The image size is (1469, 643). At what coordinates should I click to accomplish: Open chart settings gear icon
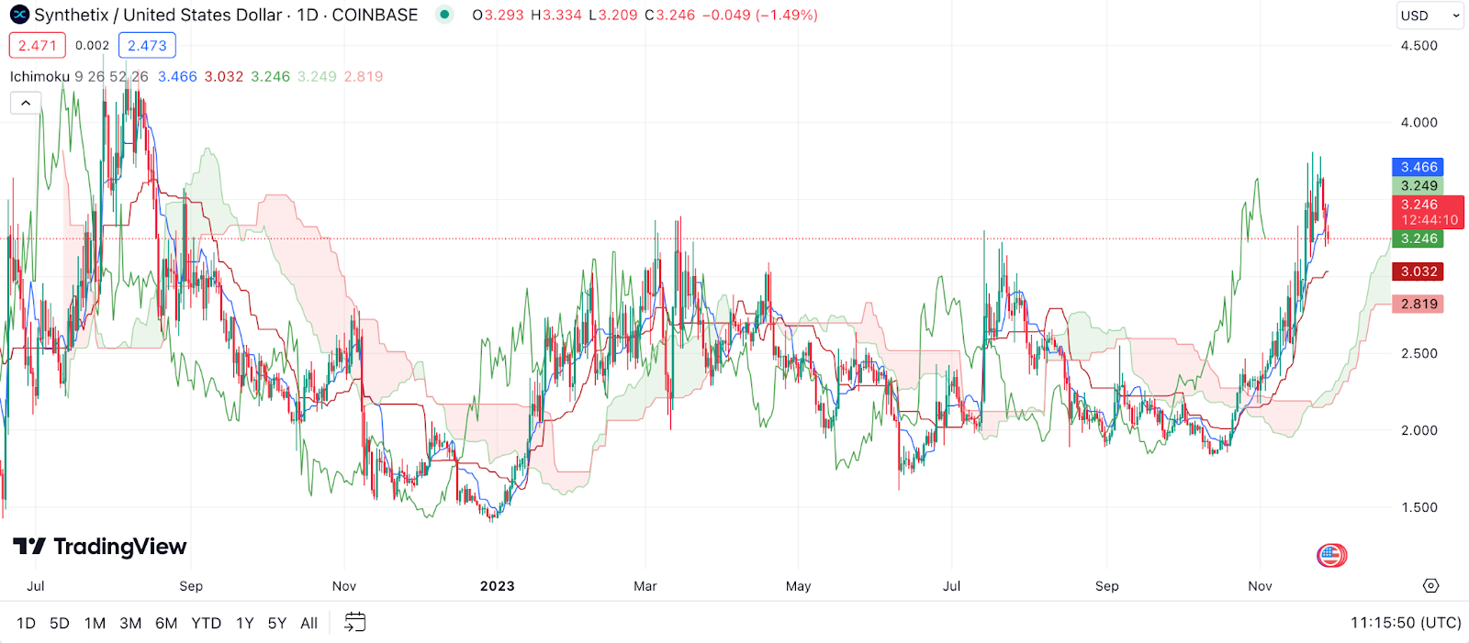(x=1430, y=585)
